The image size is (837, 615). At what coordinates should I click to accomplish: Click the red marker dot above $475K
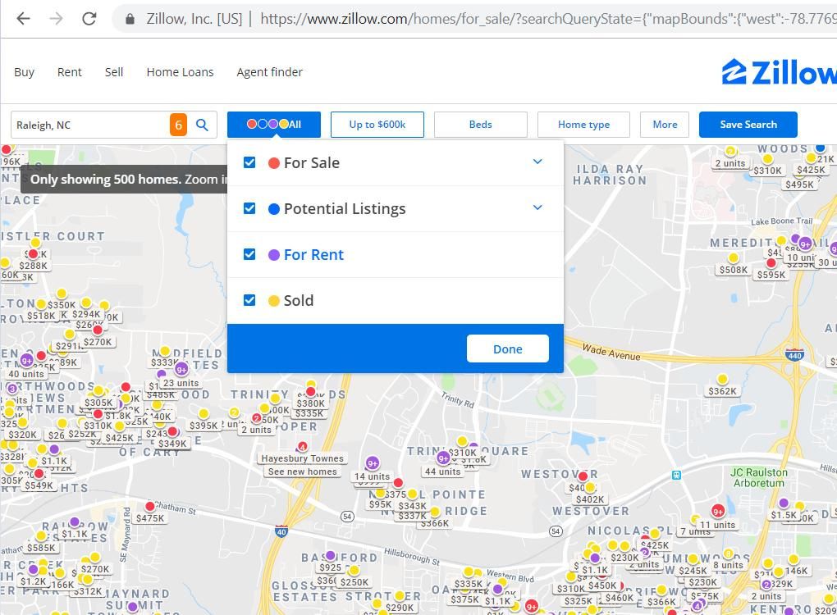pos(150,506)
